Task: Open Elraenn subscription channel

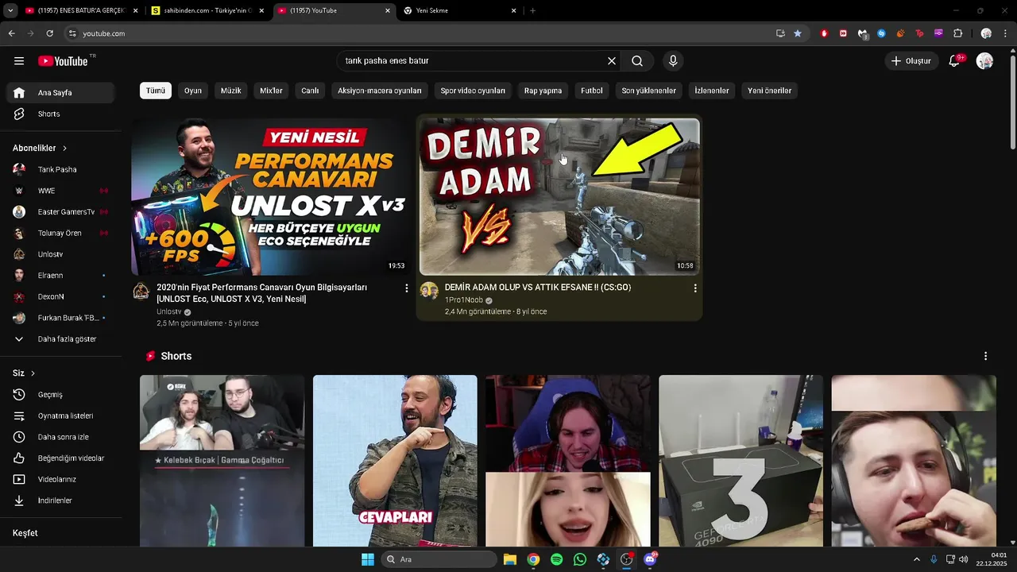Action: point(60,276)
